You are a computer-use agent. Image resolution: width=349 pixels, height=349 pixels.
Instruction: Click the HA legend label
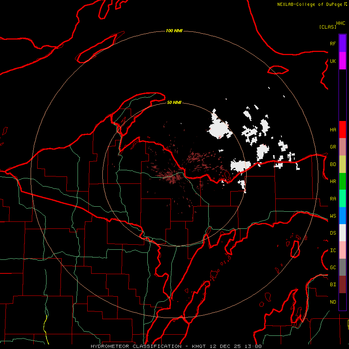tap(333, 130)
